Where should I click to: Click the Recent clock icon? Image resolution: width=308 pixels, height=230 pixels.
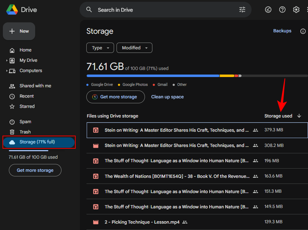pyautogui.click(x=12, y=96)
